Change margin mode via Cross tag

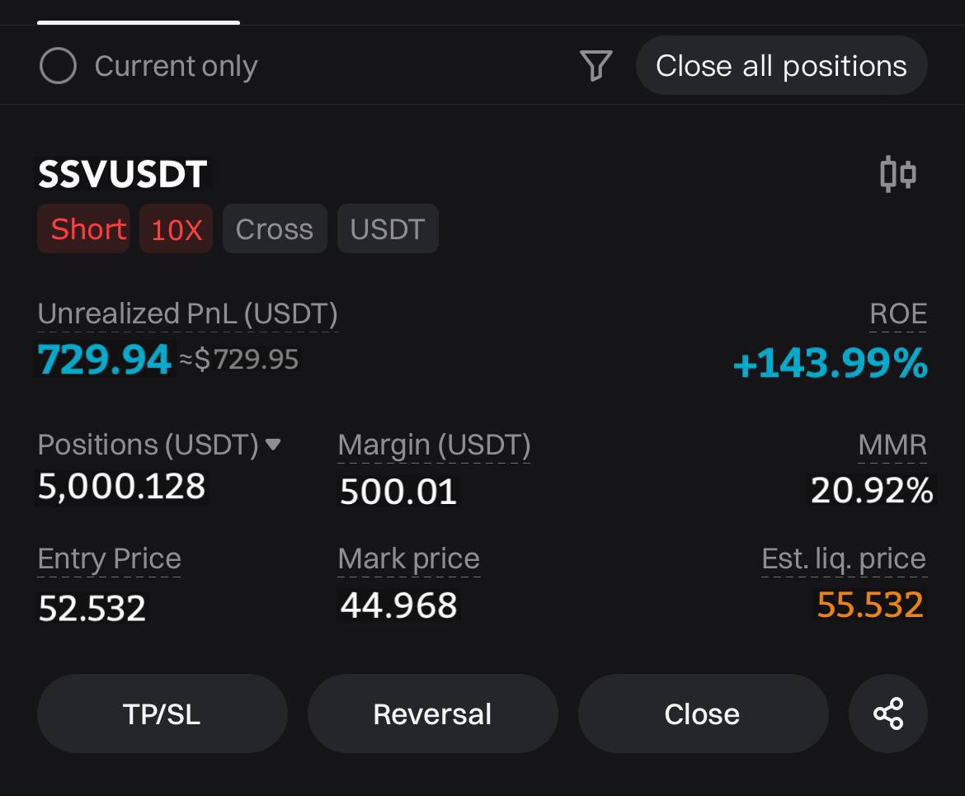[275, 229]
